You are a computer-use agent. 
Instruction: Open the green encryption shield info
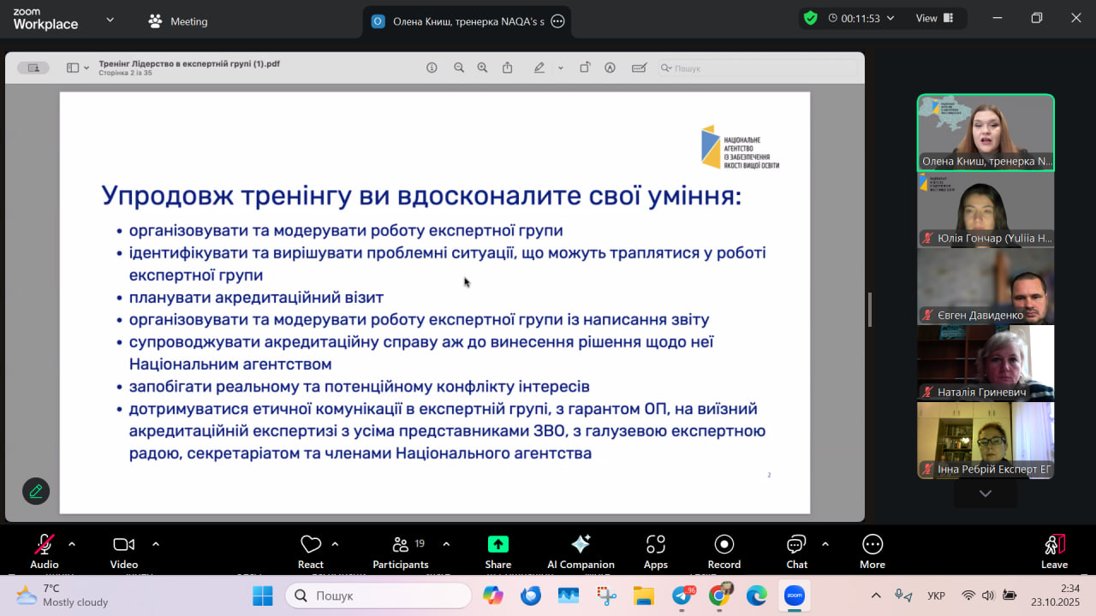(810, 18)
